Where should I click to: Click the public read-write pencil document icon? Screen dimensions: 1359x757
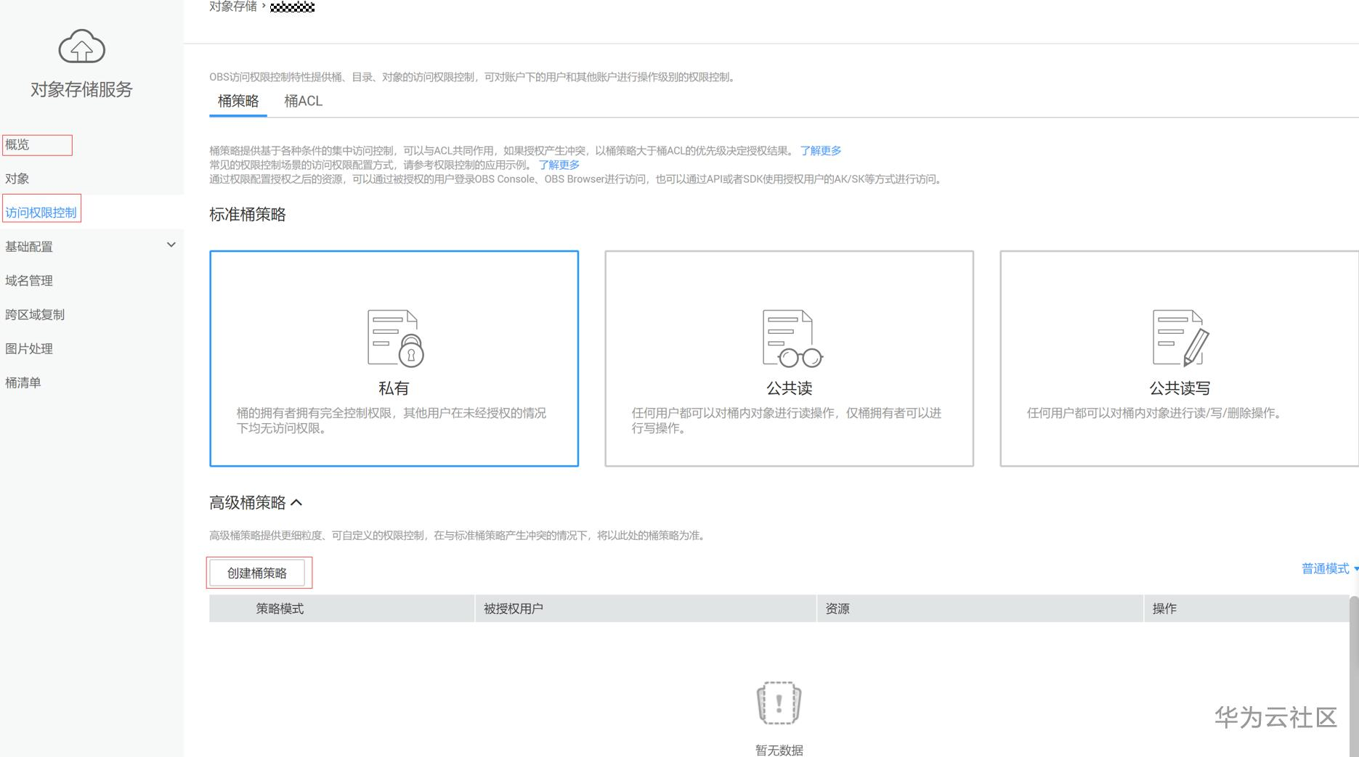[x=1180, y=338]
